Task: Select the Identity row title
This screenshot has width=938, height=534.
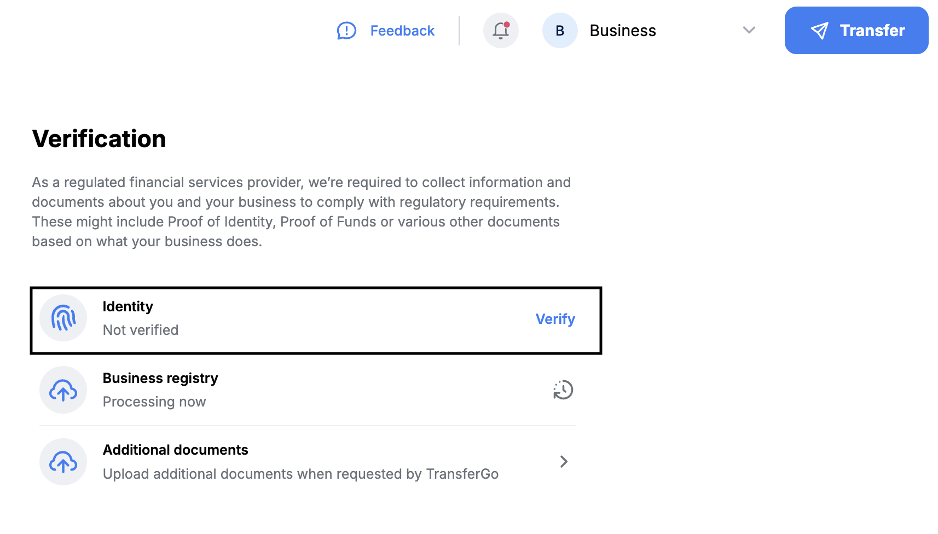Action: coord(128,306)
